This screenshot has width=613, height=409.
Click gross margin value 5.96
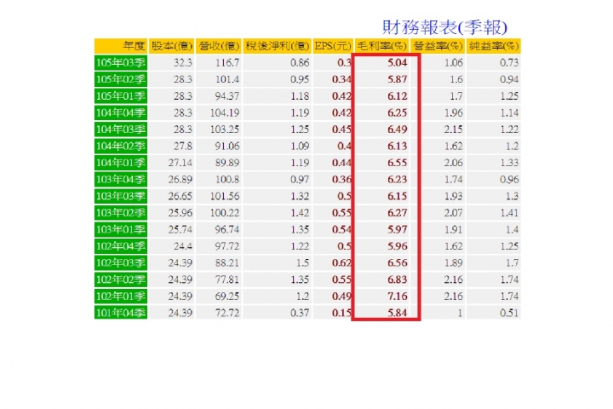point(398,246)
